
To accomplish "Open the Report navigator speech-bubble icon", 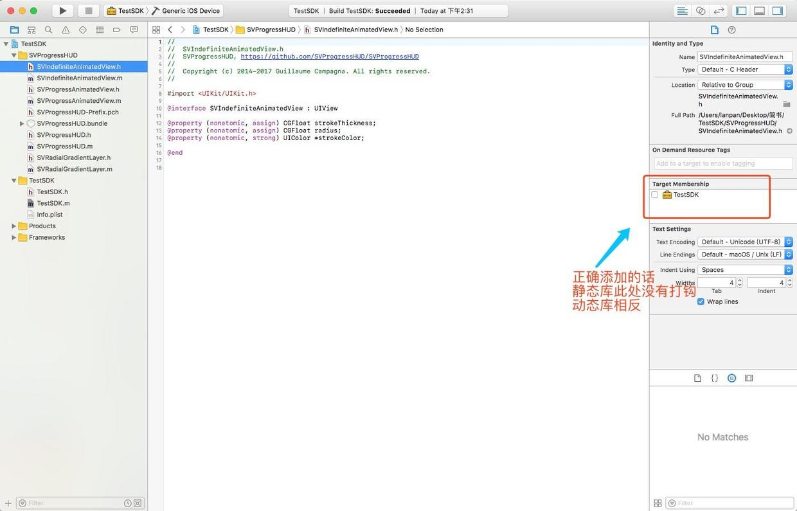I will 134,30.
